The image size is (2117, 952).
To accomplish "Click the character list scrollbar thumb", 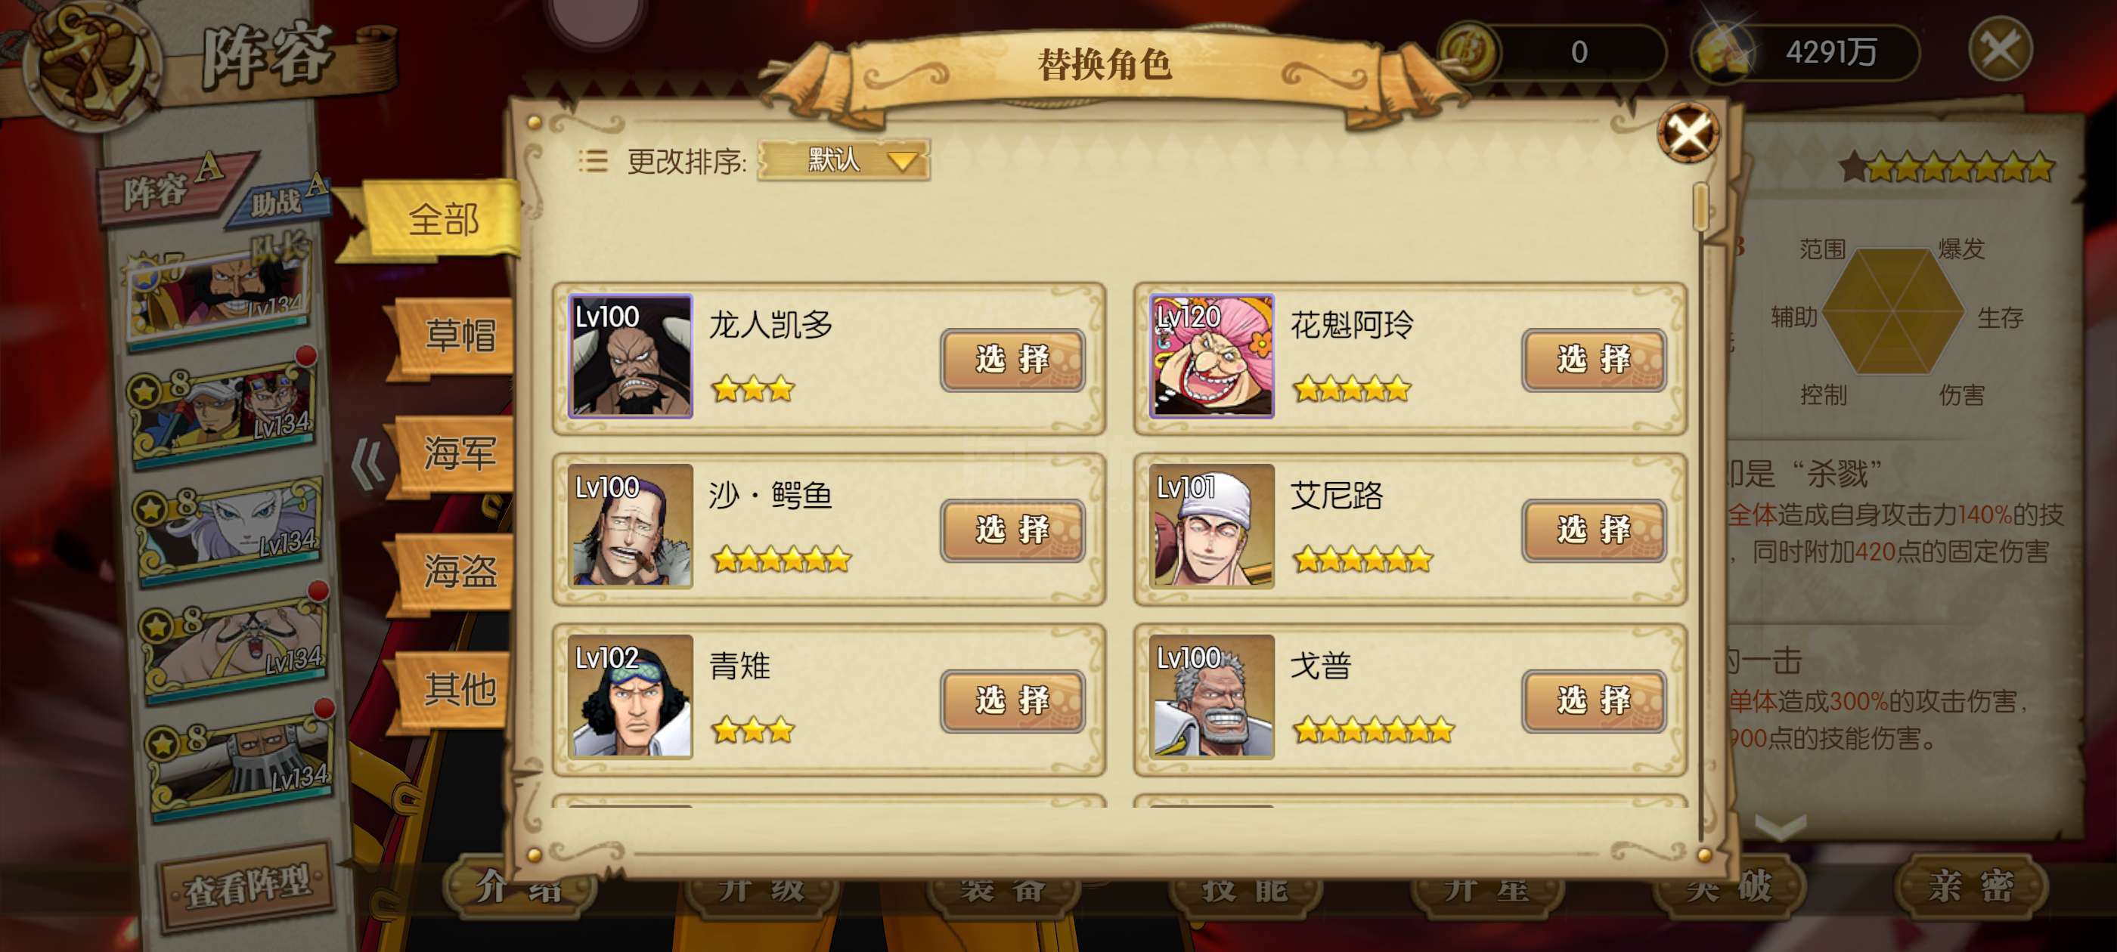I will (x=1701, y=206).
